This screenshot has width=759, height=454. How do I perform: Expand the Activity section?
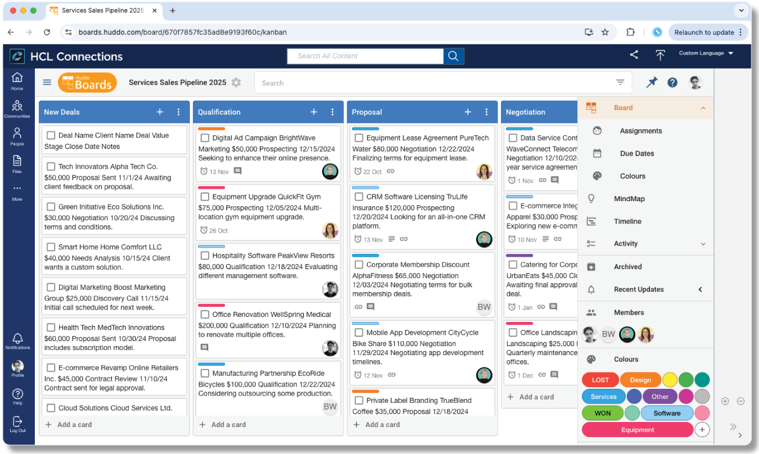(x=702, y=243)
